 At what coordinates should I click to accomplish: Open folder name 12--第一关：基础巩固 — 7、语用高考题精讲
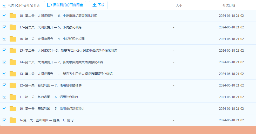click(50, 85)
